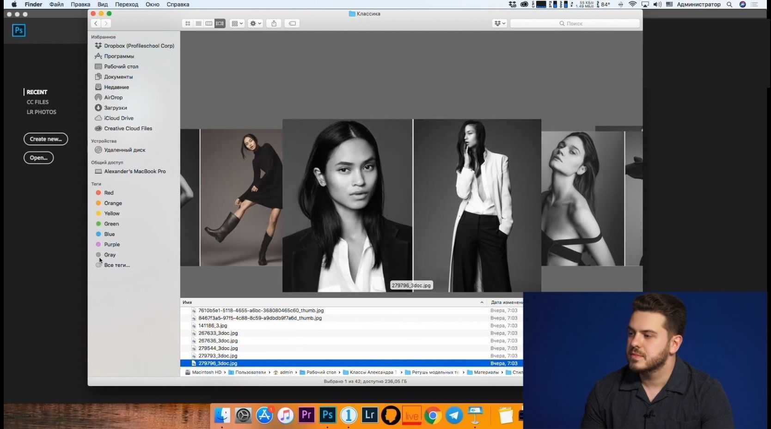This screenshot has width=771, height=429.
Task: Switch Finder to column view
Action: click(x=209, y=24)
